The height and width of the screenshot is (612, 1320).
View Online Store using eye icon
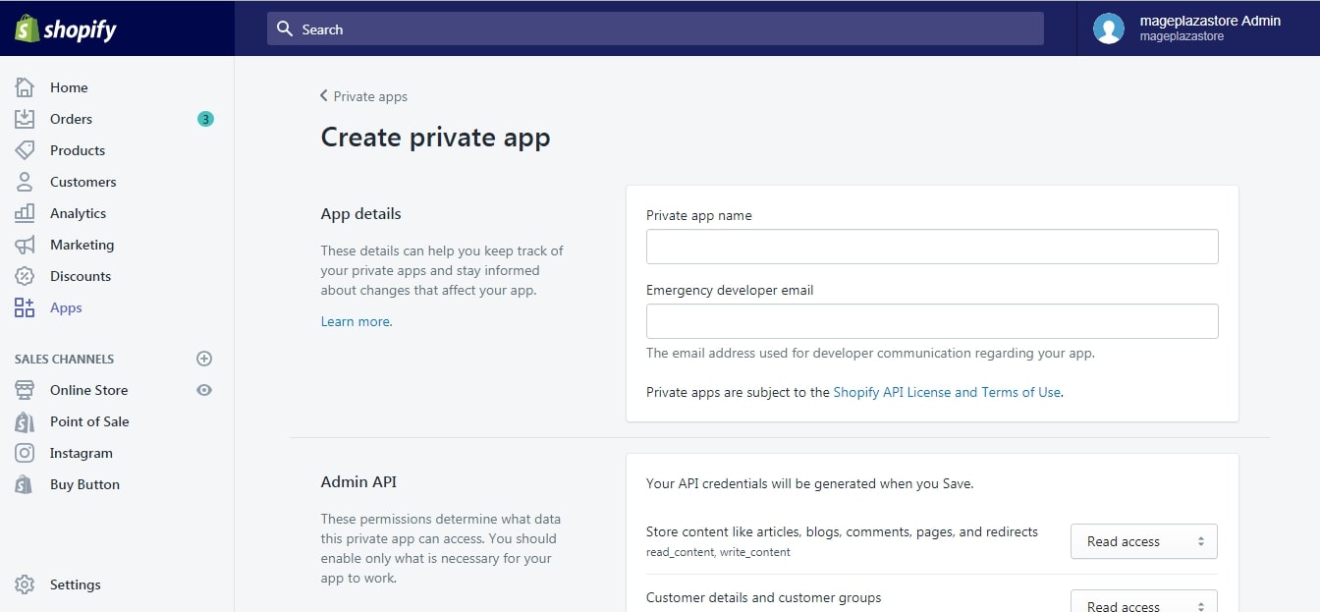(204, 390)
